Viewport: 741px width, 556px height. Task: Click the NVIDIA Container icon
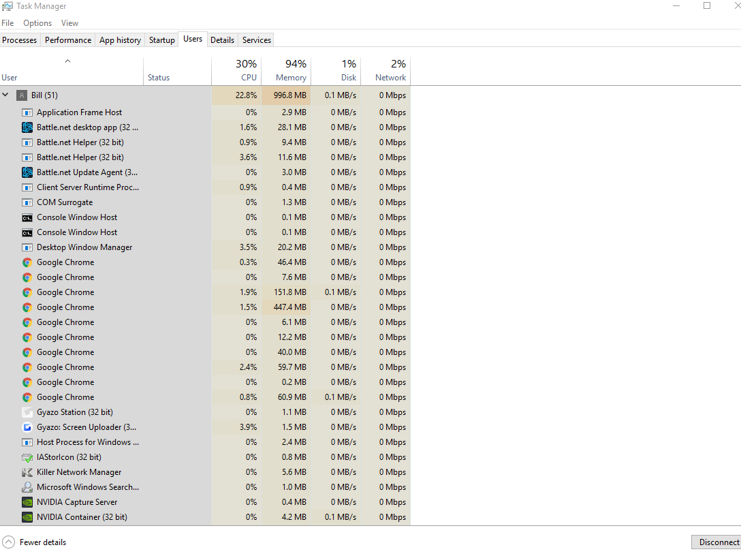pos(27,517)
